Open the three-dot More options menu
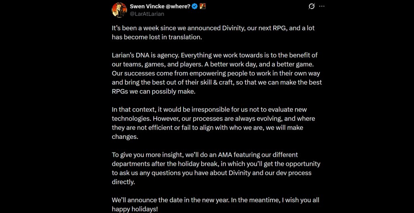 click(322, 6)
